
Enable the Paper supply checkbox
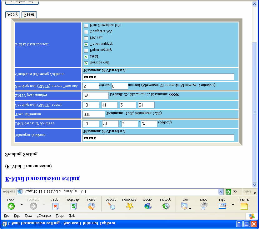86,51
